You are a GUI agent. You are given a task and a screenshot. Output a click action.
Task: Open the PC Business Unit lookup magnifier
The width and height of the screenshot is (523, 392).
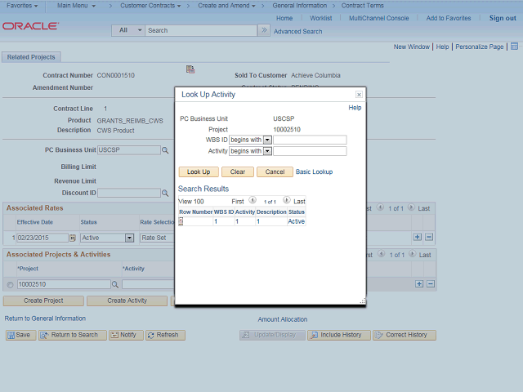click(x=165, y=150)
